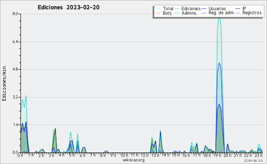
Task: Click the chart title 'Ediciones 2023-02-20'
Action: pyautogui.click(x=69, y=8)
